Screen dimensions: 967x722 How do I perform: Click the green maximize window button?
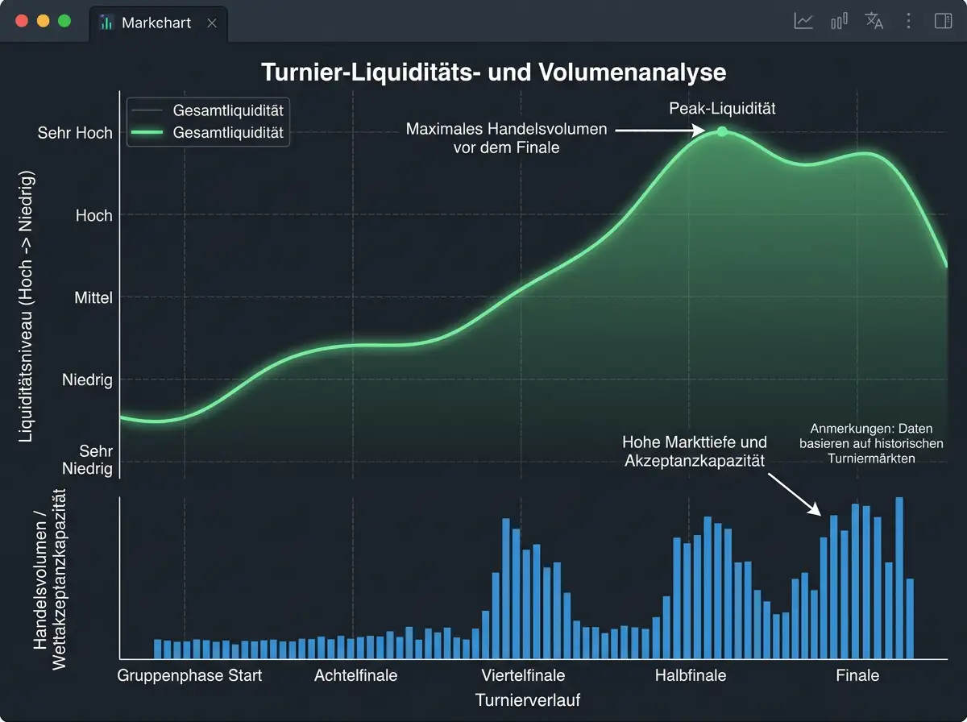click(64, 22)
